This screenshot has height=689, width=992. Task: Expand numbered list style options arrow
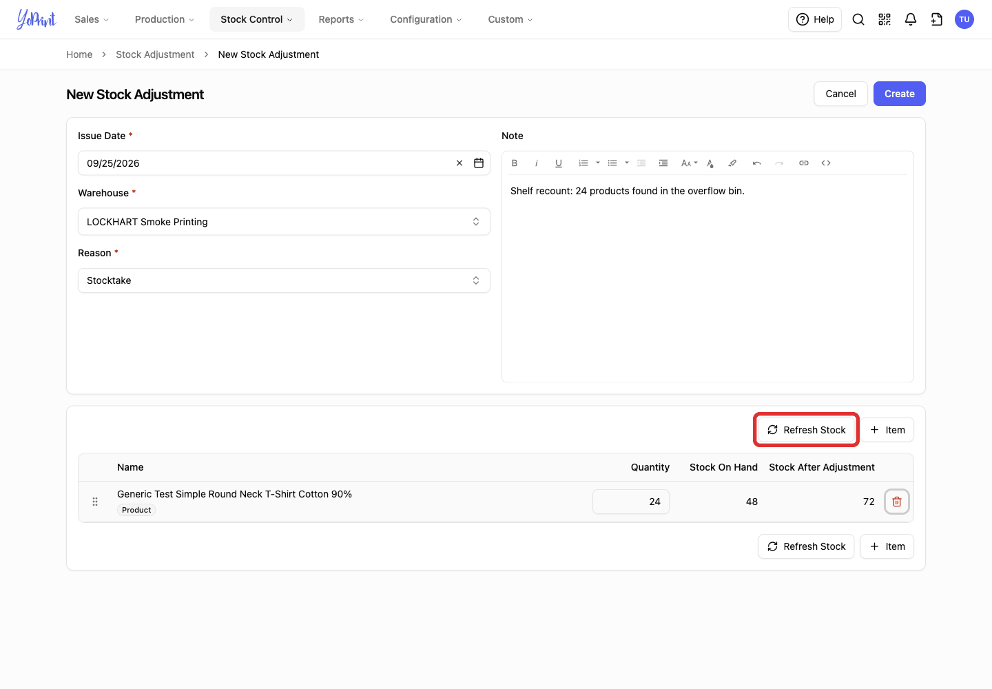598,163
